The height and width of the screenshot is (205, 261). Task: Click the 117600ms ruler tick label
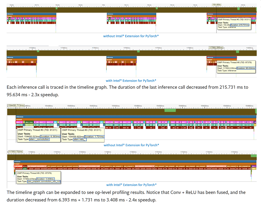click(x=127, y=48)
